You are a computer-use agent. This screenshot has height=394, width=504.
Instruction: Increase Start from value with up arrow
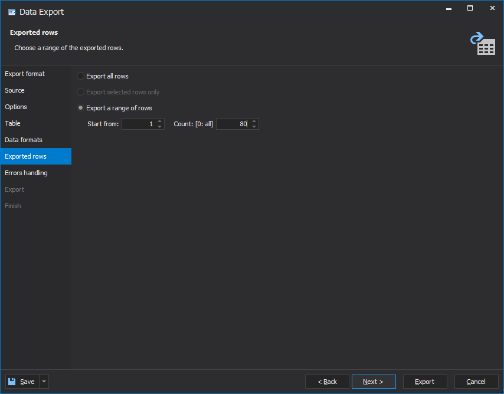(x=160, y=121)
